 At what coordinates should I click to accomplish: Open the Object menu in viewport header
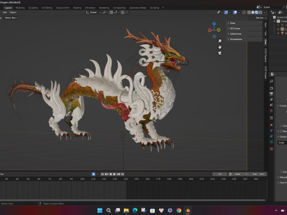[x=13, y=13]
